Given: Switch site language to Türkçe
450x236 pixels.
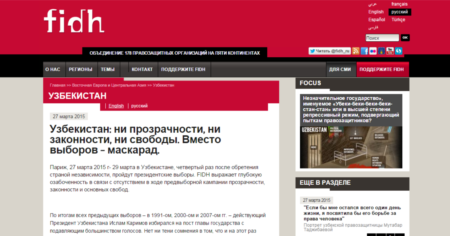Looking at the screenshot, I should pos(398,19).
